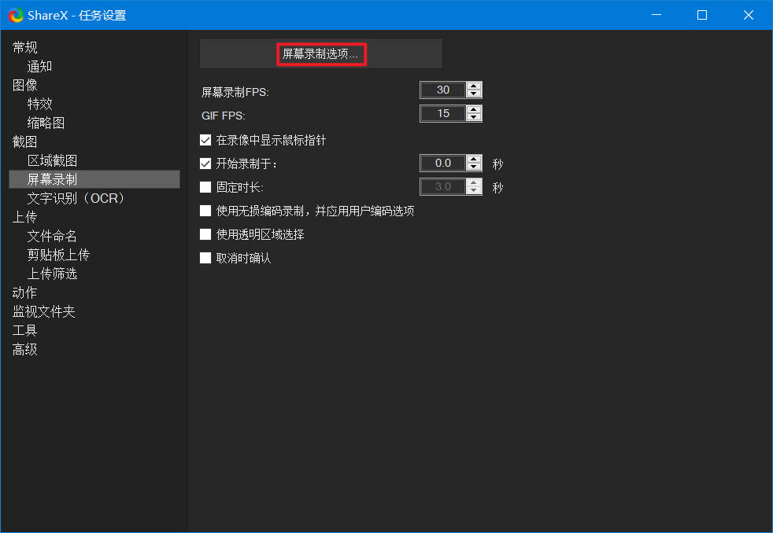Check the 使用透明区域选择 option
Screen dimensions: 773x533
pyautogui.click(x=205, y=234)
